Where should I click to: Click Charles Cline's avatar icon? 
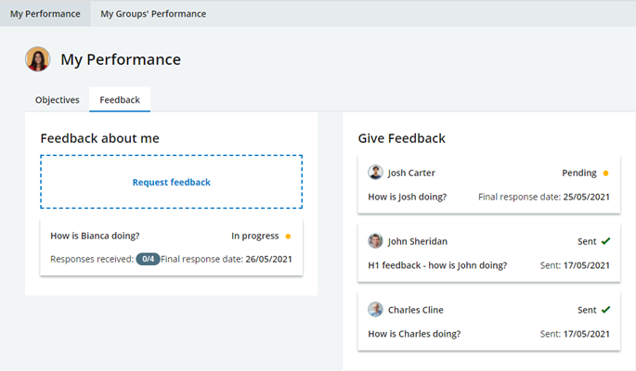coord(375,310)
